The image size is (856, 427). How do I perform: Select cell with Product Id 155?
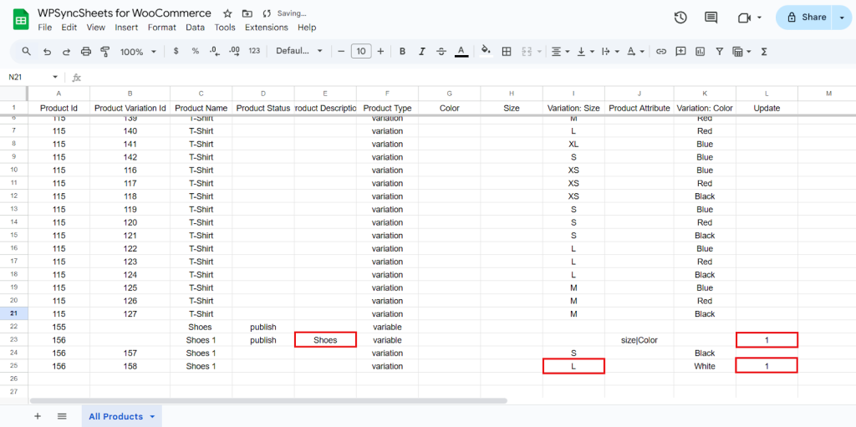point(59,327)
